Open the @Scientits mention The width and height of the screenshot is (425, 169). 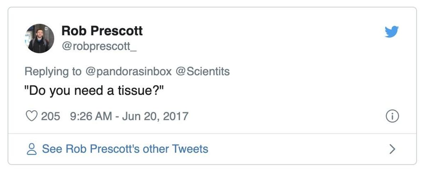tap(203, 72)
